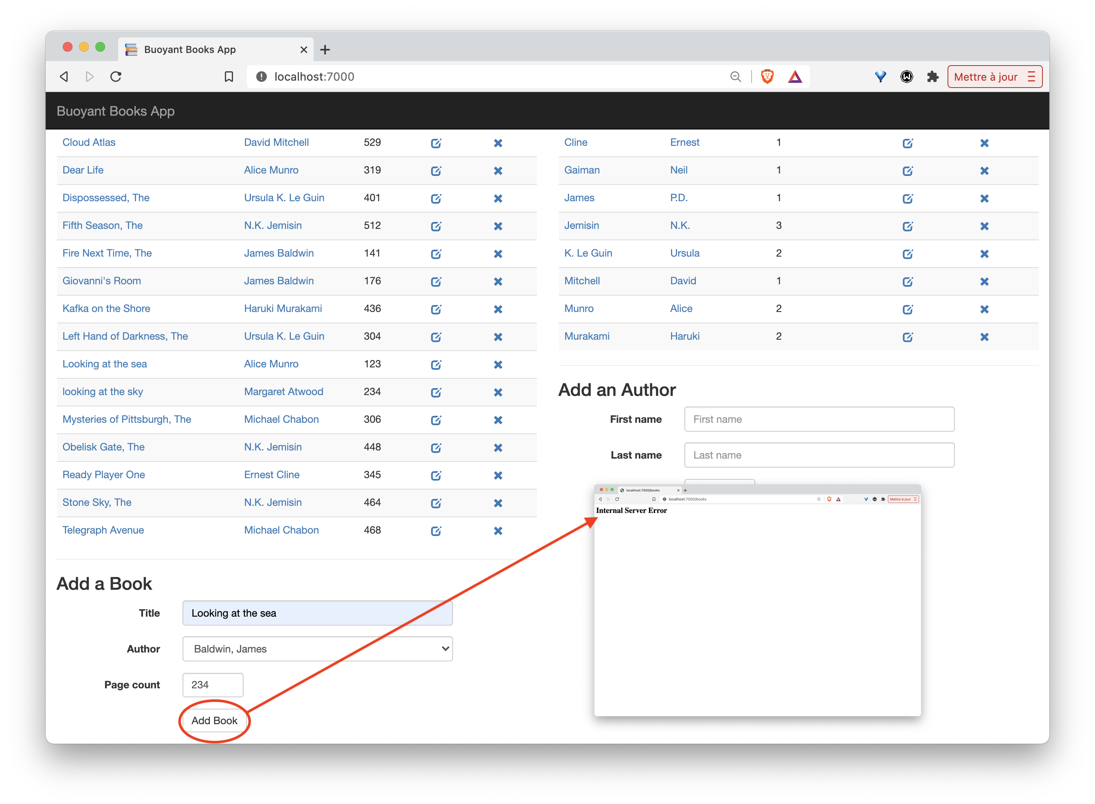Edit Kafka on the Shore entry
1095x804 pixels.
[435, 310]
